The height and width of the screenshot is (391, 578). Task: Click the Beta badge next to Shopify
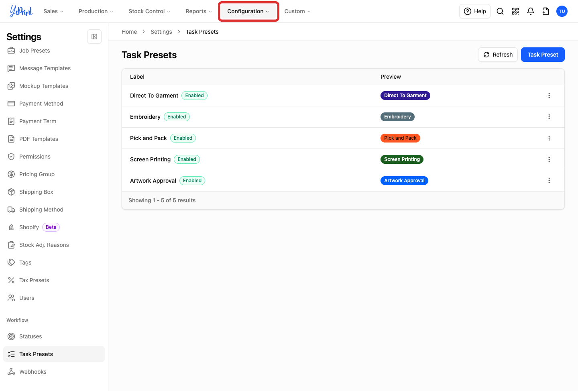[x=51, y=227]
